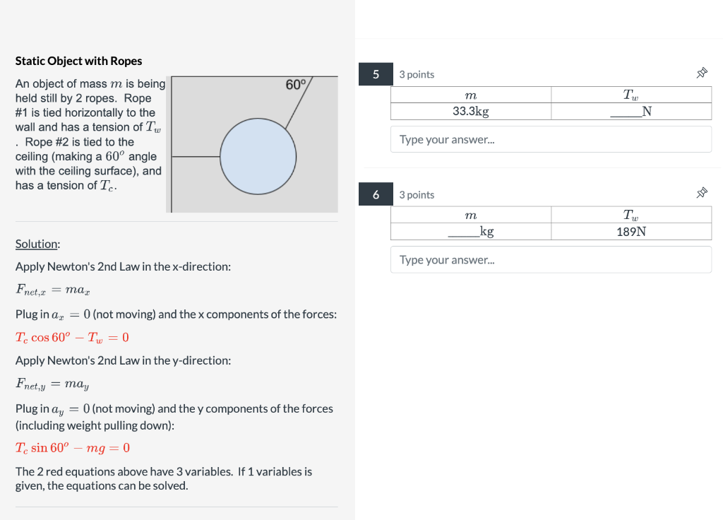The image size is (723, 520).
Task: Click the answer field for question 5
Action: [551, 139]
